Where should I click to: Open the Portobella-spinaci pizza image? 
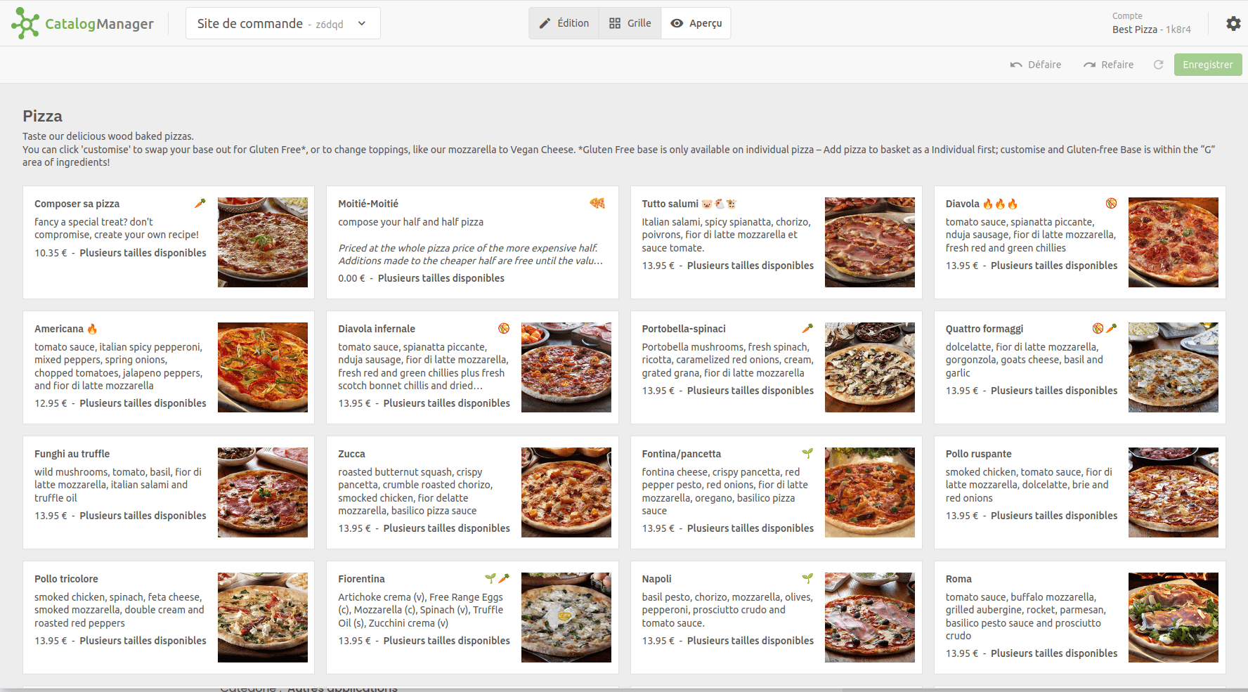[870, 367]
